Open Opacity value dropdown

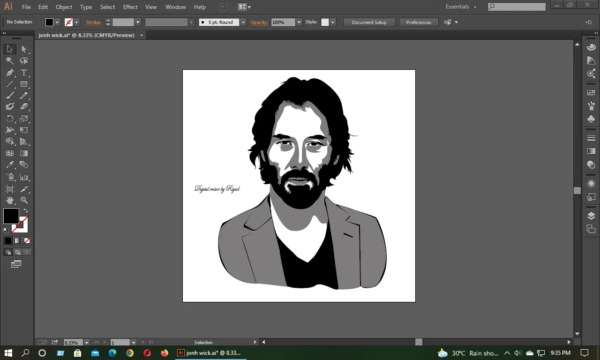point(299,22)
